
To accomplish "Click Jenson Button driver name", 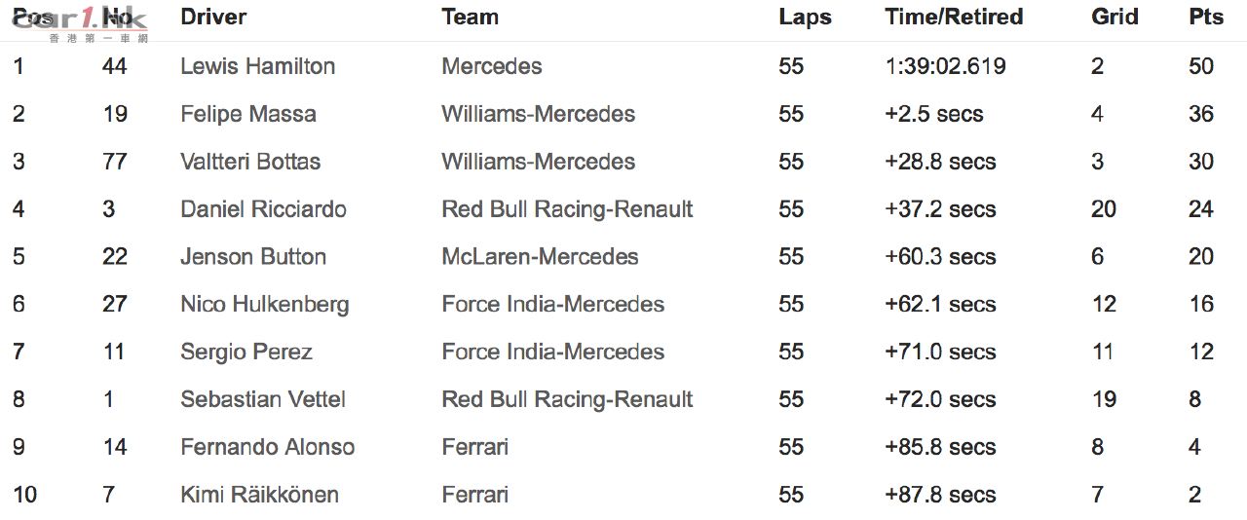I will [253, 257].
